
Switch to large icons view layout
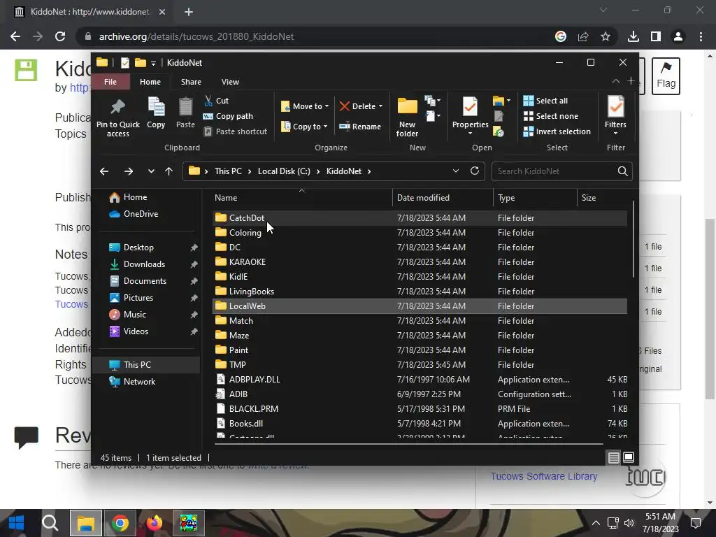coord(629,457)
